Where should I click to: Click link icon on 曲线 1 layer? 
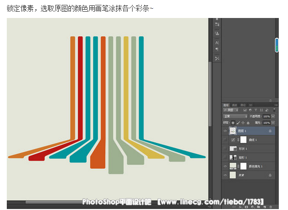coord(238,140)
